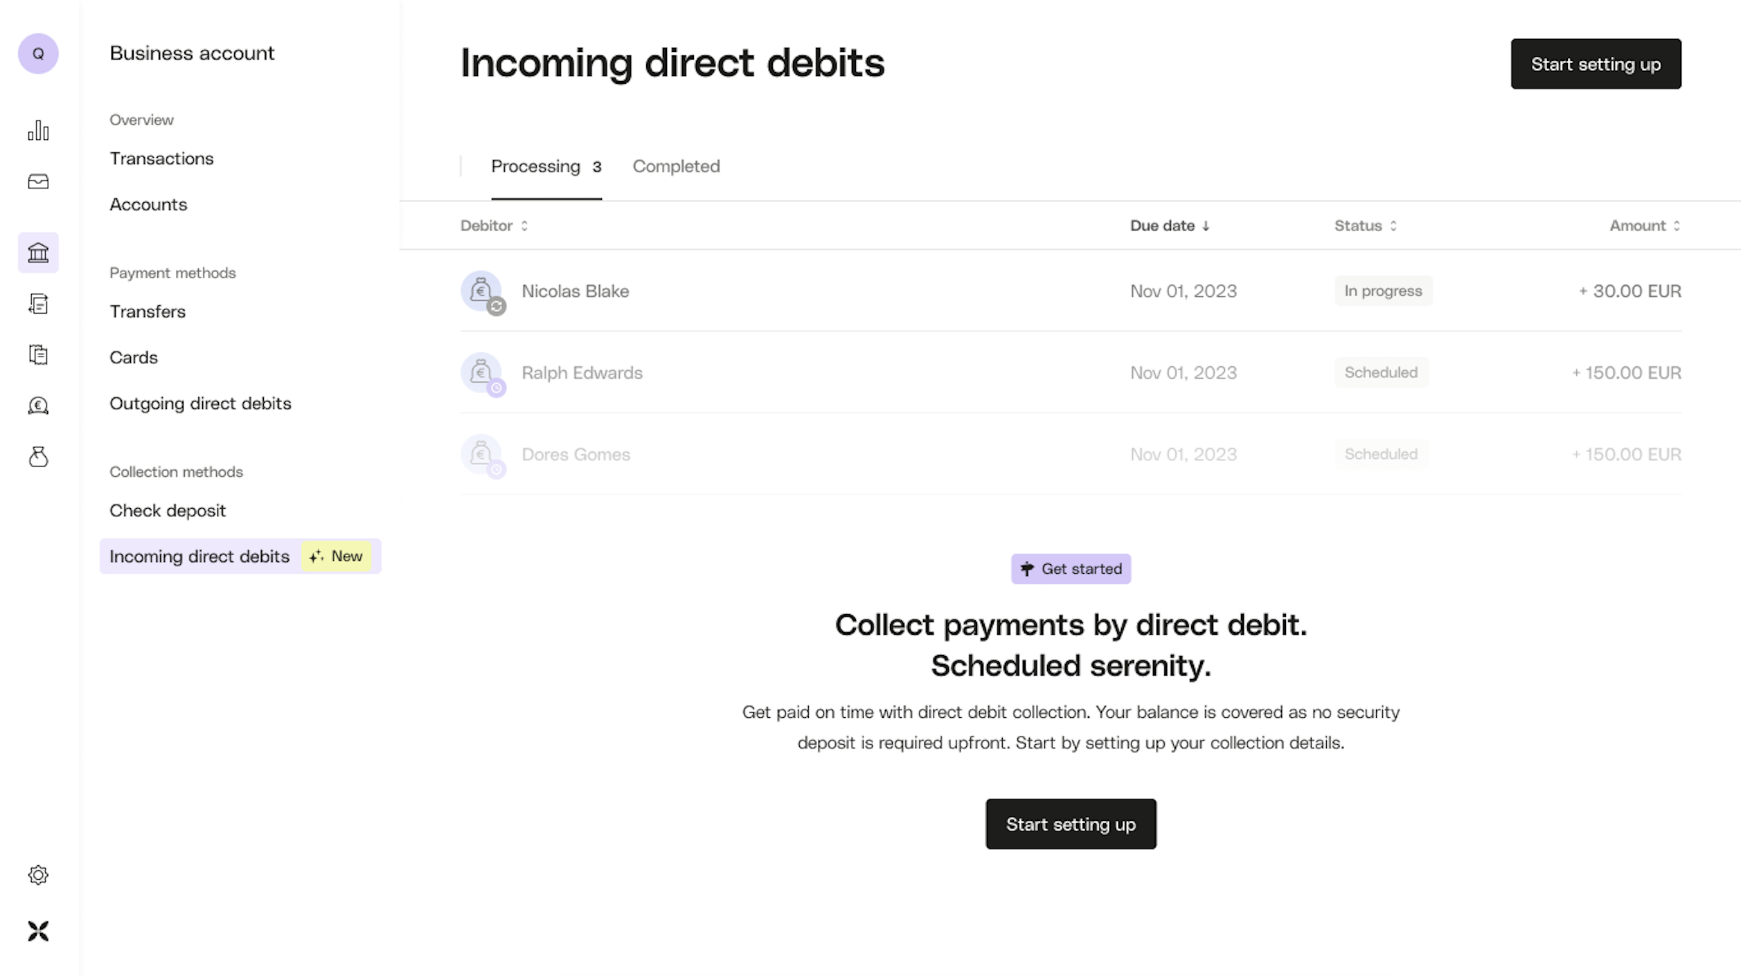Open the settings gear icon

coord(38,876)
